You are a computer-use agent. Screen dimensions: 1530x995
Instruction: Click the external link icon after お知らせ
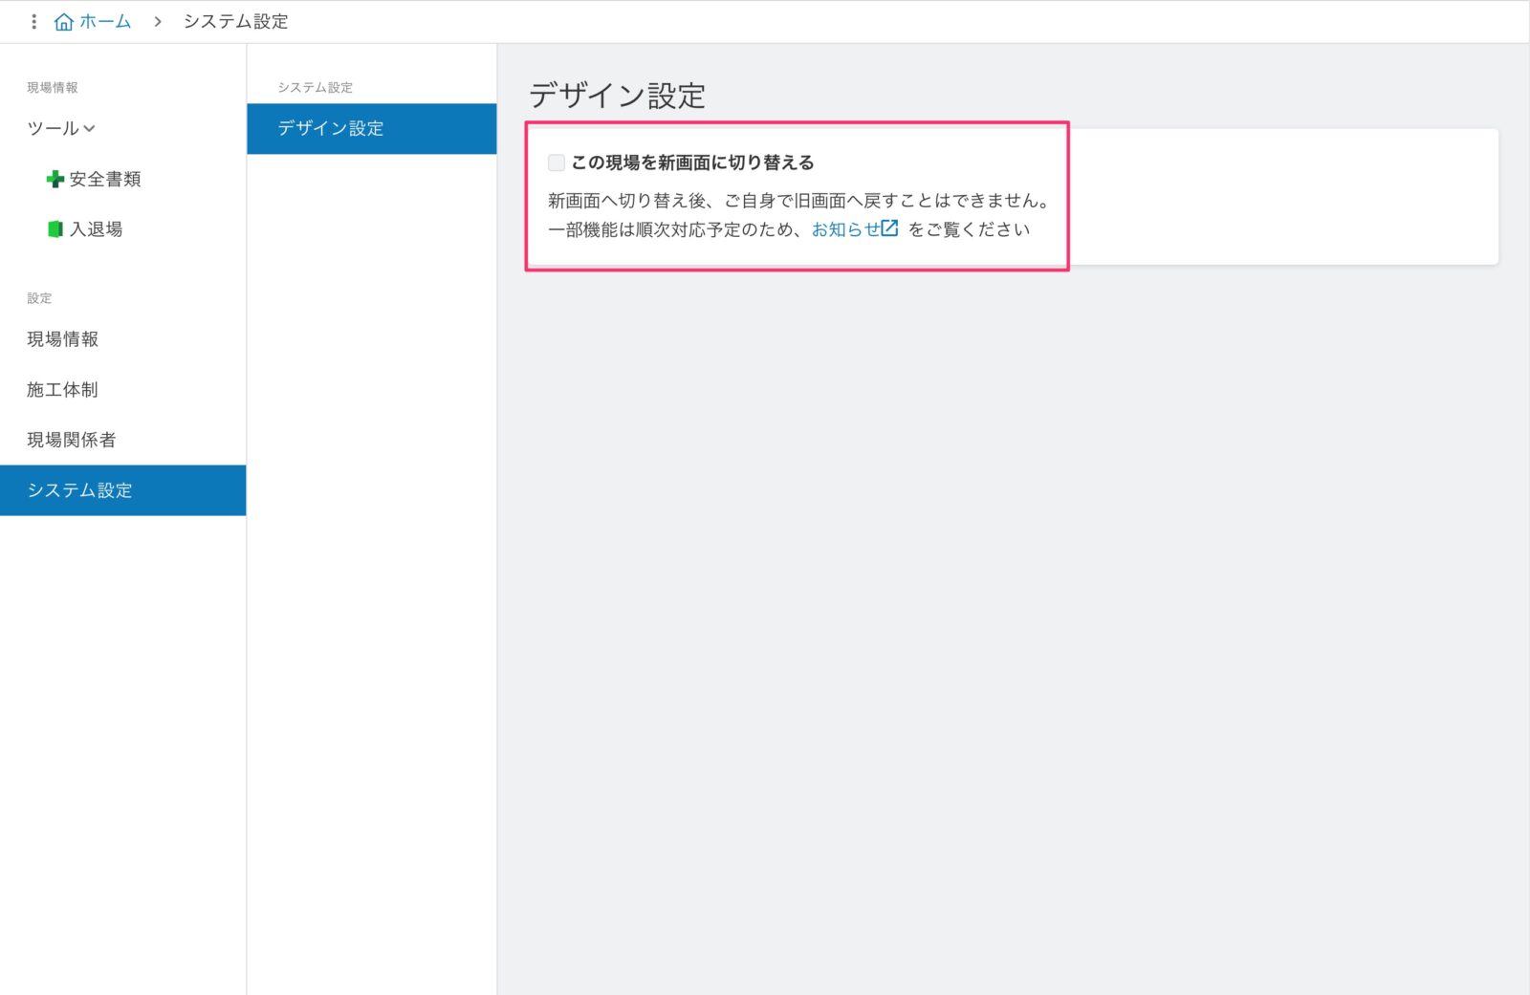pos(889,228)
